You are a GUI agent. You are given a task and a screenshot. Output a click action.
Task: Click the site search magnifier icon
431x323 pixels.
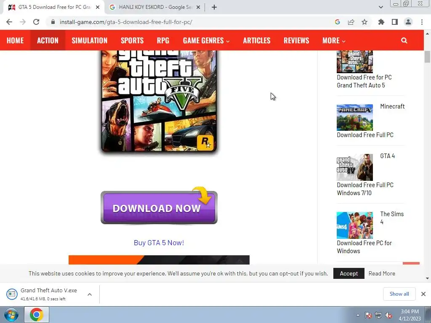pos(404,40)
